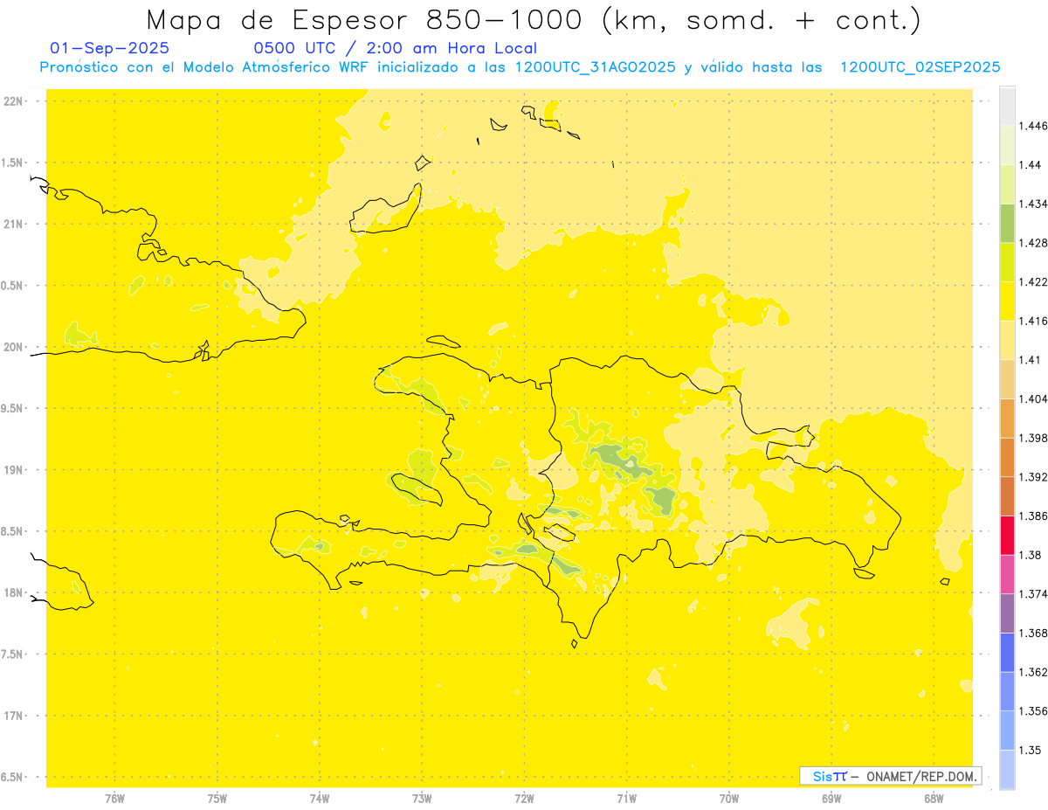Click the '1.362' colorbar value

click(1034, 672)
